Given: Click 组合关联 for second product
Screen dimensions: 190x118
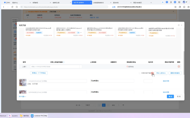Looking at the screenshot, I should point(166,92).
